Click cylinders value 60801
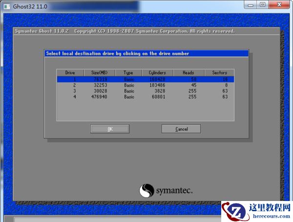Screen dimensions: 293x222 [158, 97]
